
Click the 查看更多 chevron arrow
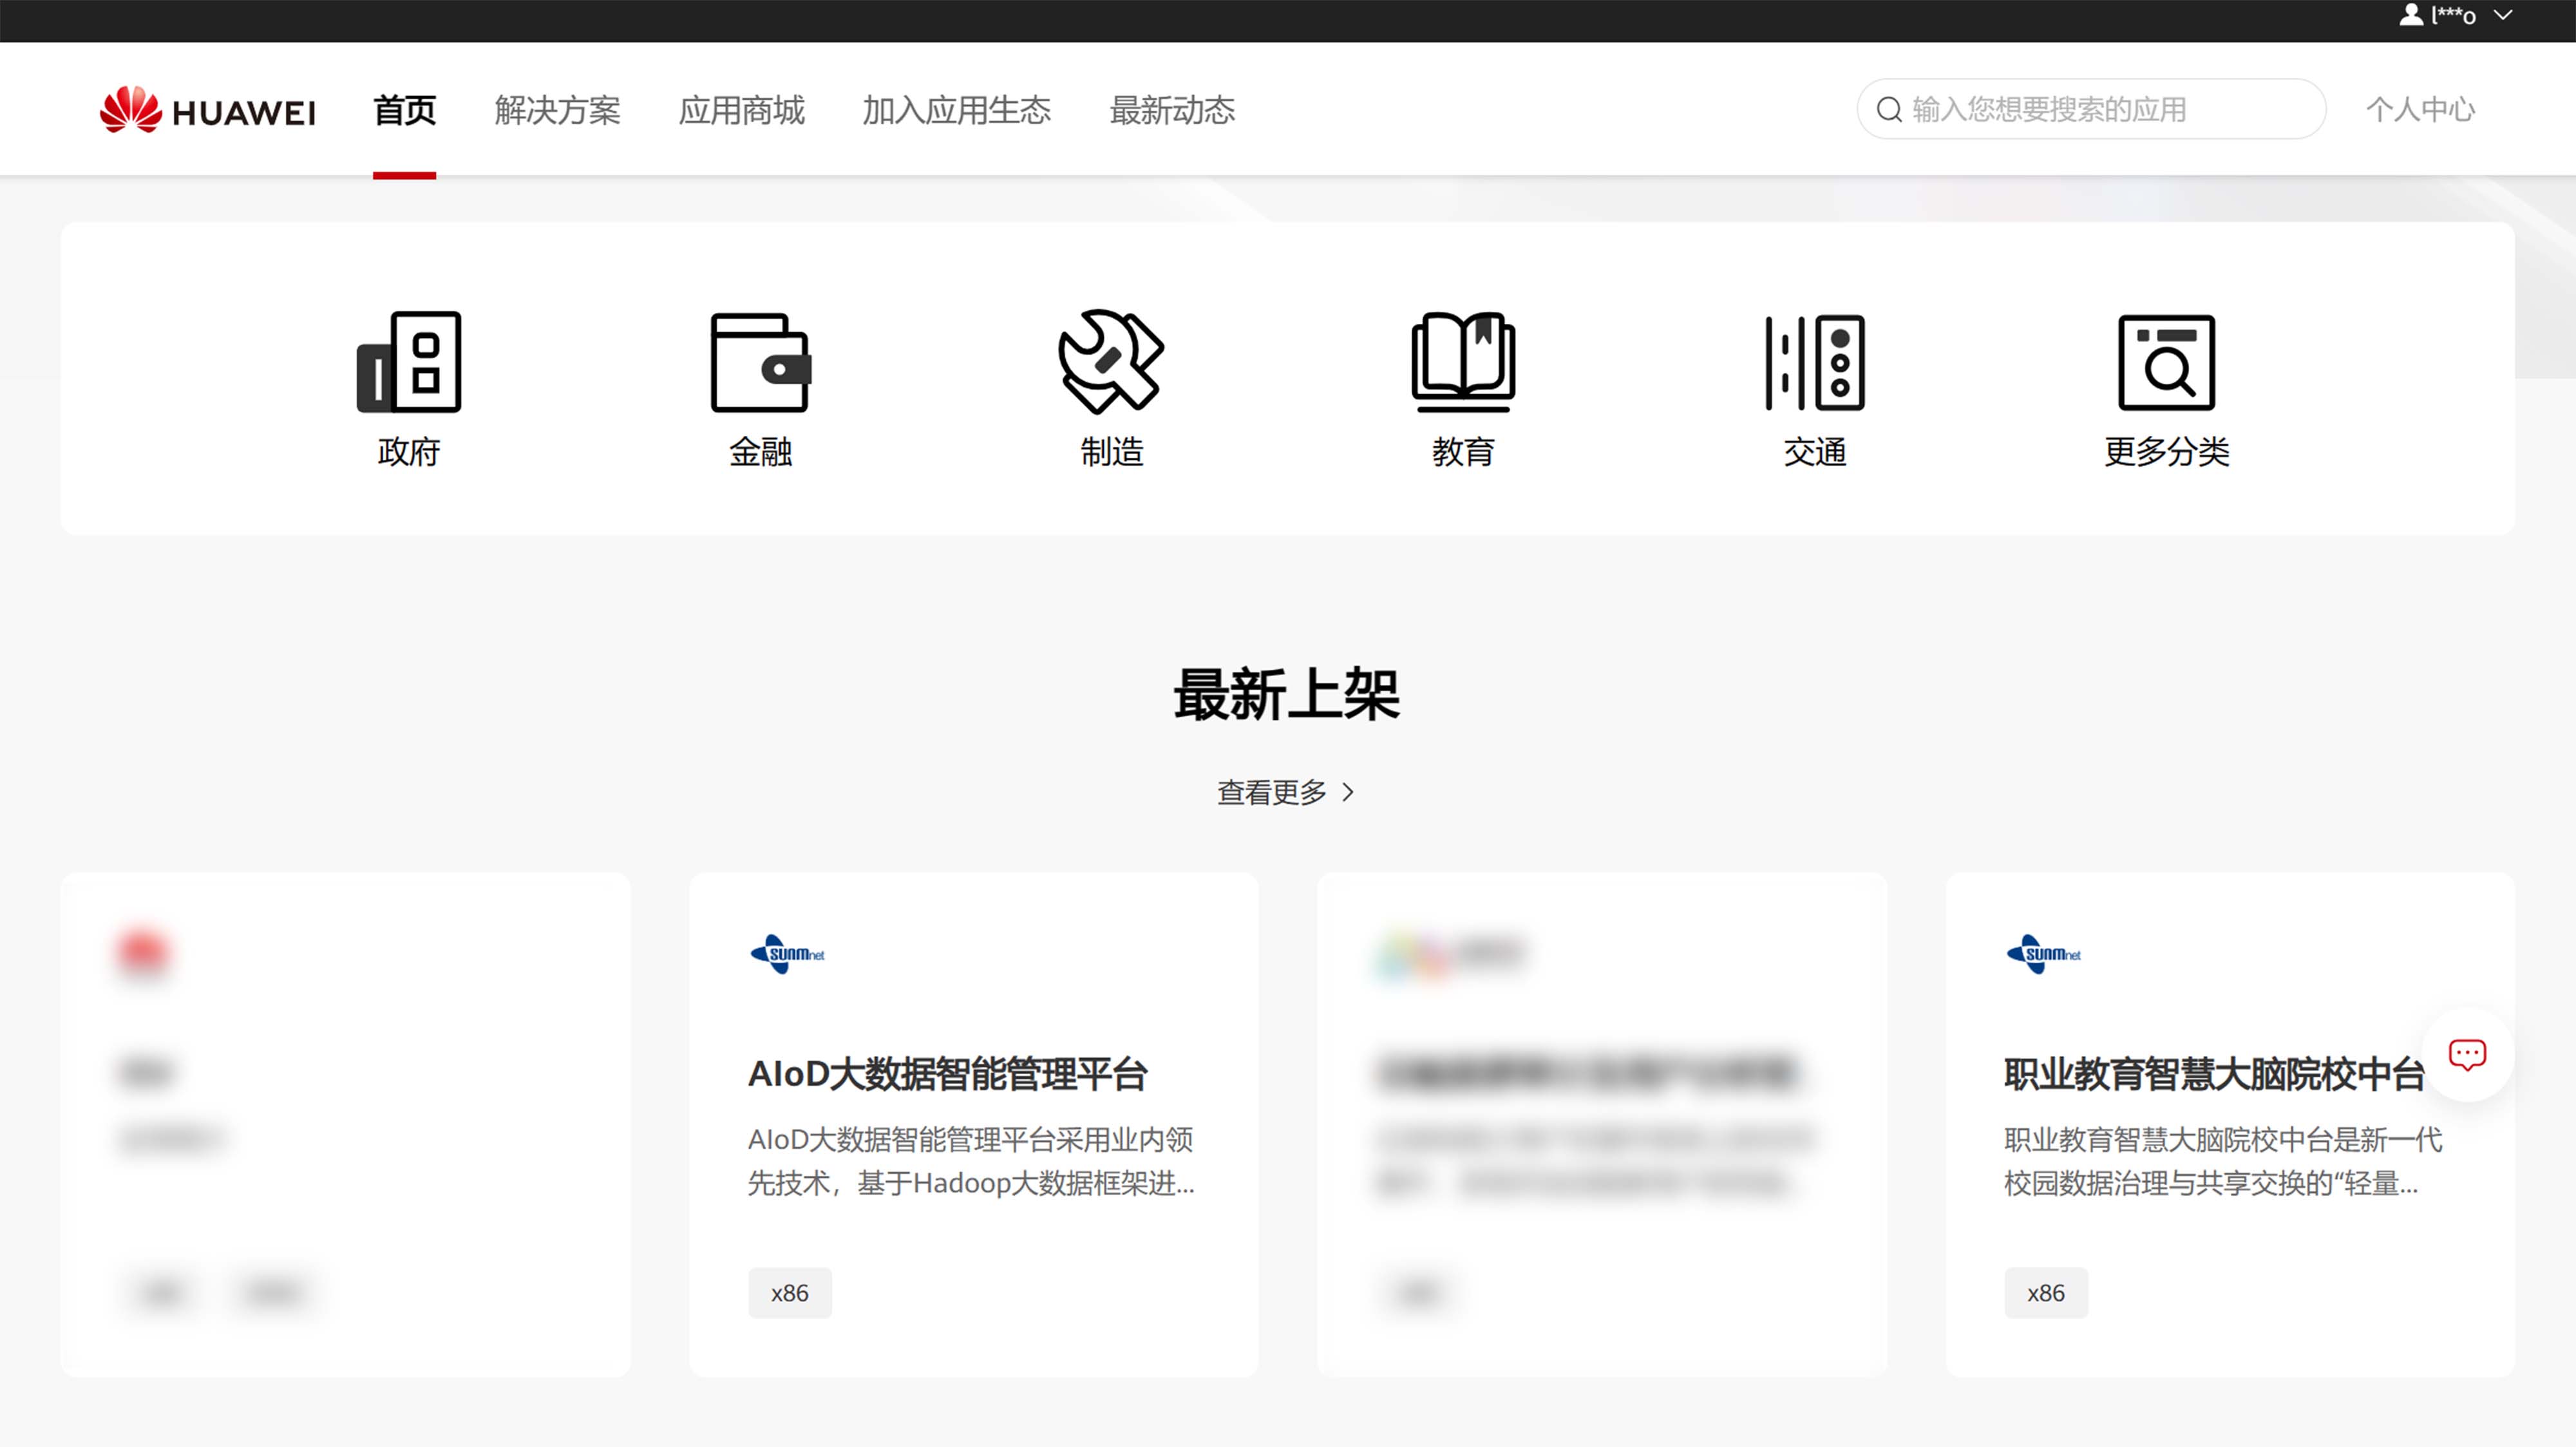tap(1348, 792)
